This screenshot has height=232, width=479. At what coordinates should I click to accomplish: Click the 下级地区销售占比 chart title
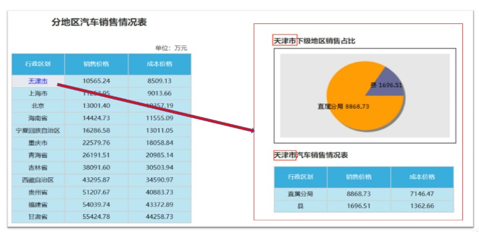tap(326, 41)
